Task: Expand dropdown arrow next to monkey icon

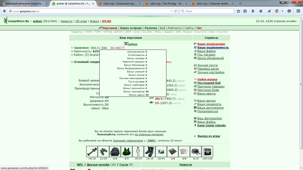Action: click(282, 11)
